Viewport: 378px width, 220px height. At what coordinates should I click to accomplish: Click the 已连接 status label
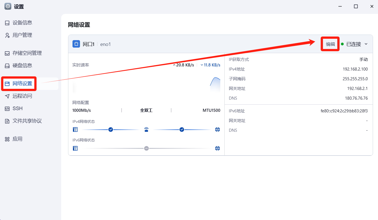click(x=353, y=44)
